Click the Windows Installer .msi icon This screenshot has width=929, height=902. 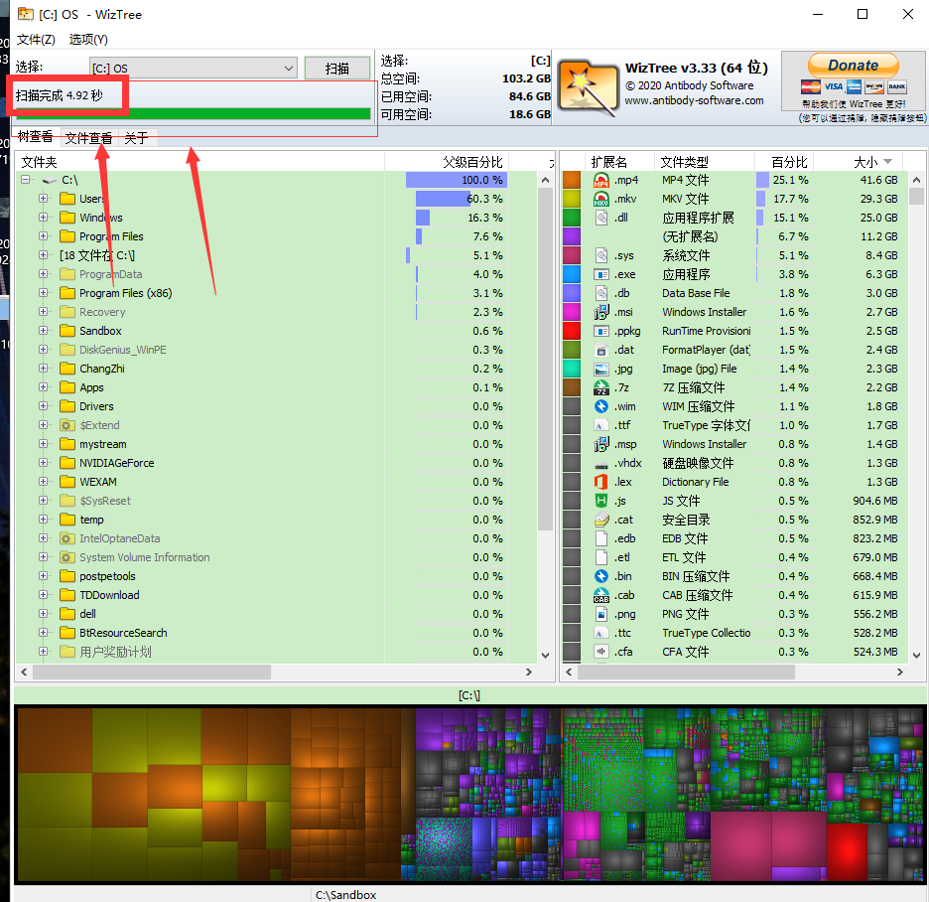pos(600,312)
